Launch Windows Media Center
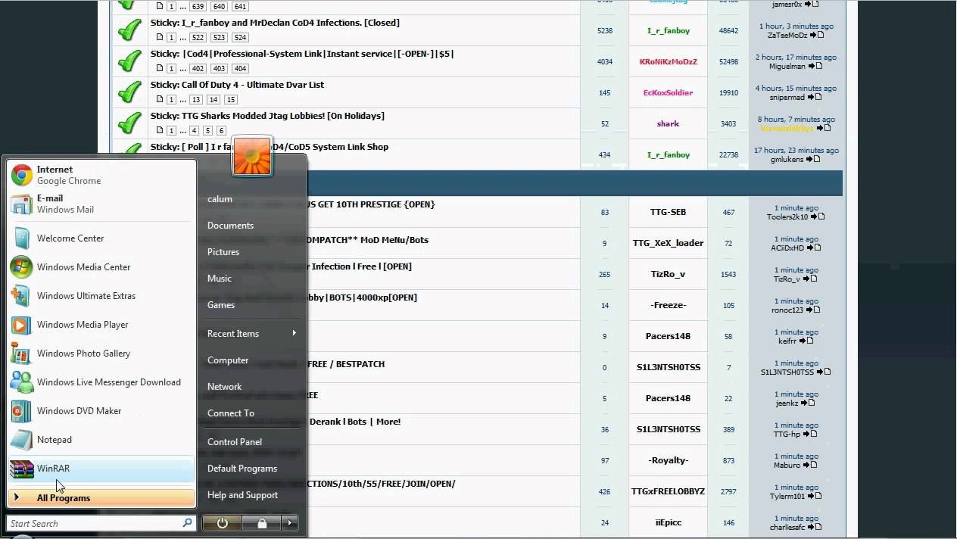 click(101, 267)
